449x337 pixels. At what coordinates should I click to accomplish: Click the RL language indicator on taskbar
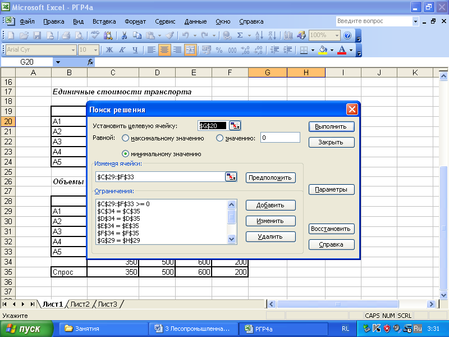346,329
